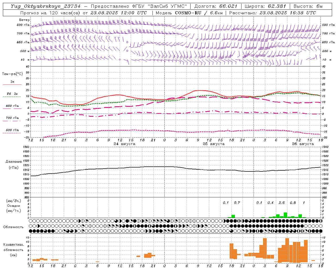This screenshot has height=268, width=336.
Task: Click the tallest green precipitation bar
Action: coord(285,215)
